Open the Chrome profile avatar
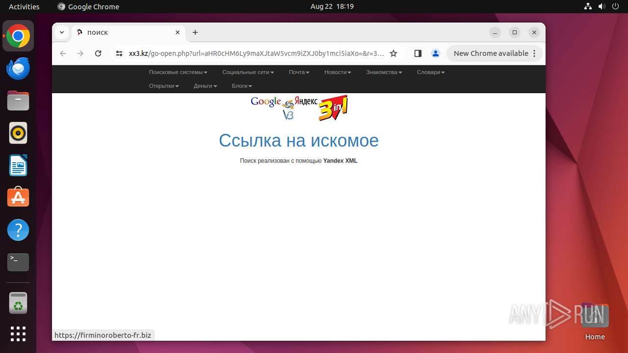 (x=435, y=53)
